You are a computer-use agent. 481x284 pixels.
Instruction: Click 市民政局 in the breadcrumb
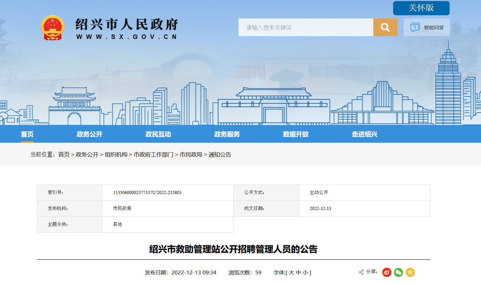pos(191,155)
